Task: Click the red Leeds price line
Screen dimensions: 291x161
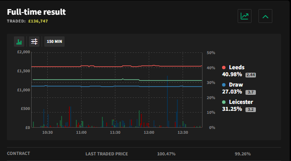Action: coord(117,66)
